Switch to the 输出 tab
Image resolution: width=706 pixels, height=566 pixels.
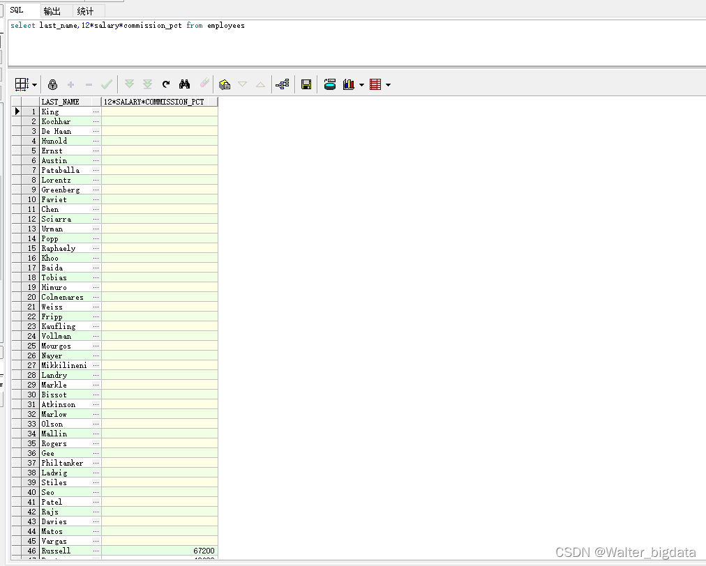(x=52, y=11)
